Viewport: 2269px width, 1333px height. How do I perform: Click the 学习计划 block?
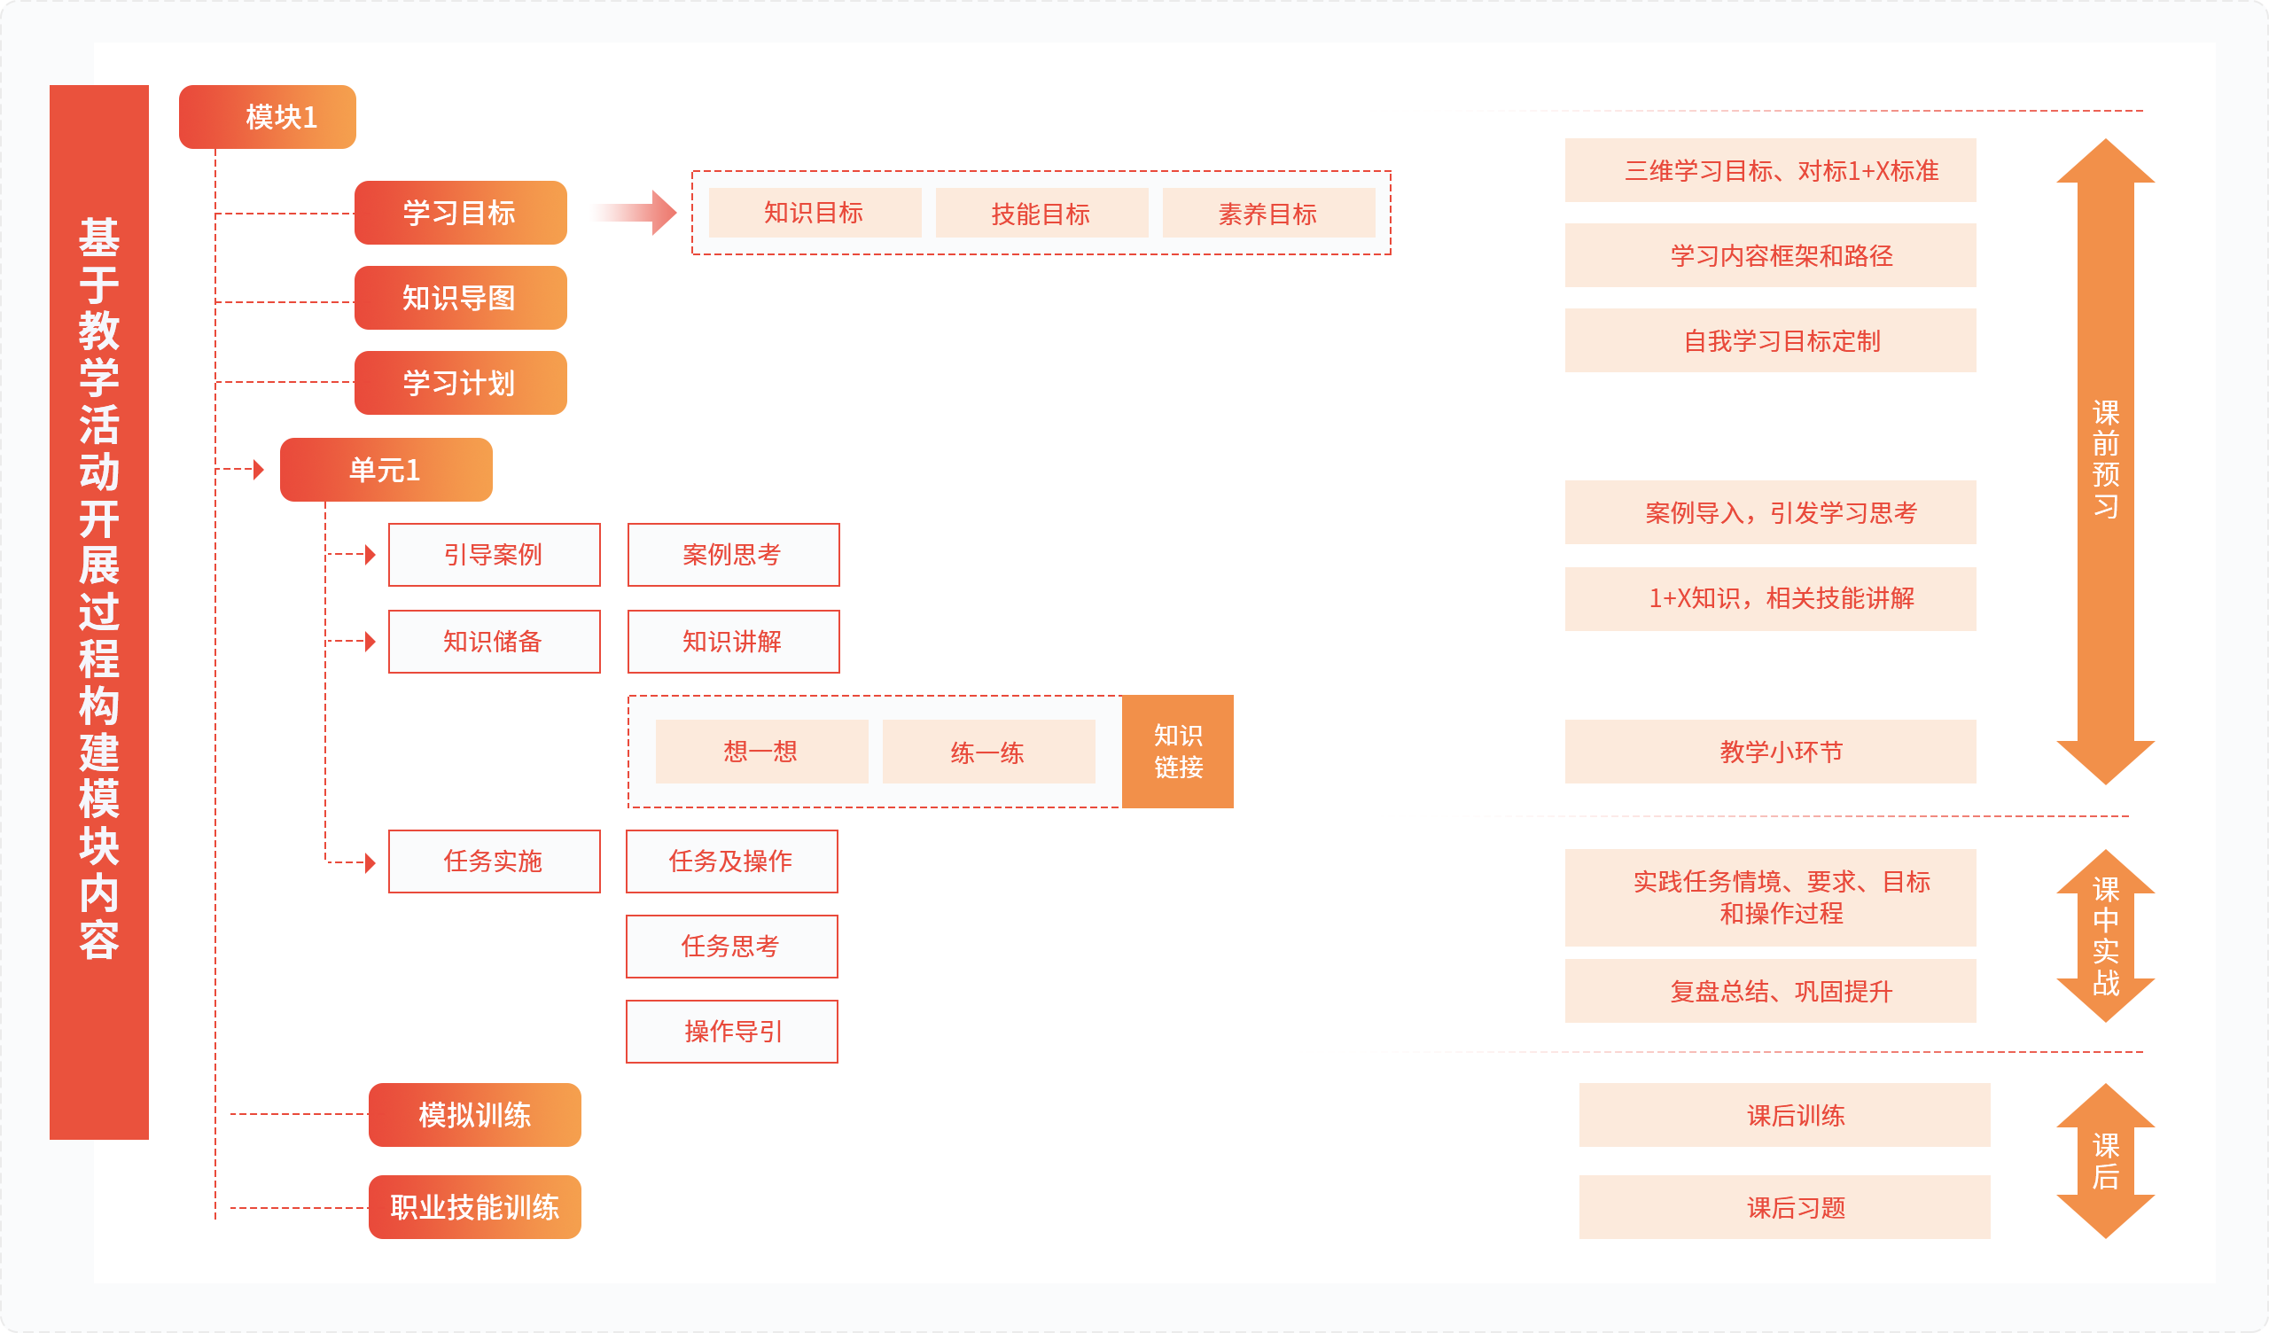point(460,383)
